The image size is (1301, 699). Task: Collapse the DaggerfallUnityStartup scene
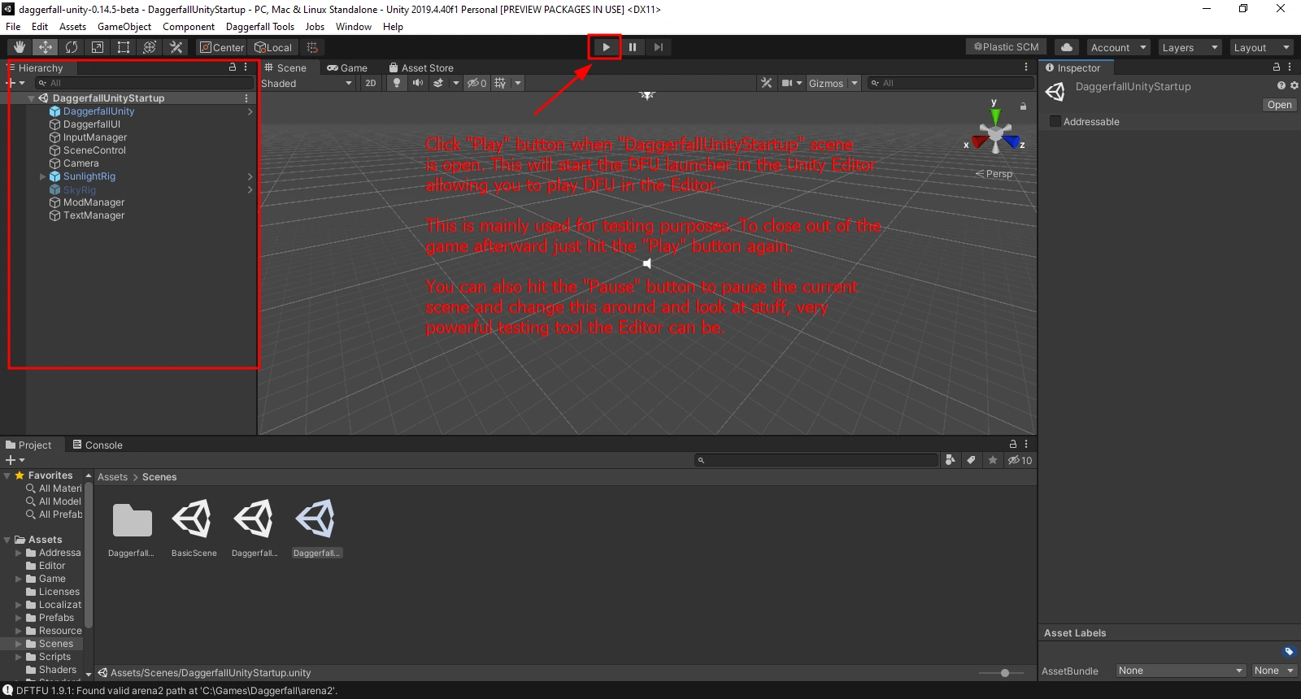tap(31, 98)
